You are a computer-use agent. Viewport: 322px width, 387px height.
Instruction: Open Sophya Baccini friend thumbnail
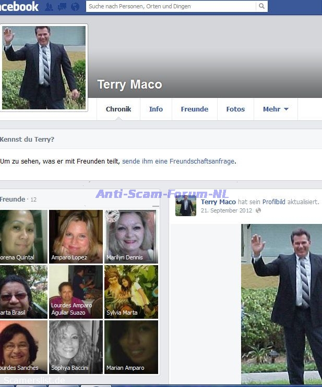pyautogui.click(x=76, y=347)
